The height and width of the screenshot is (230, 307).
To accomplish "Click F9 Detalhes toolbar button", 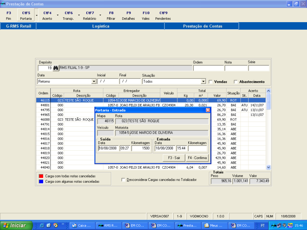I will (x=129, y=15).
